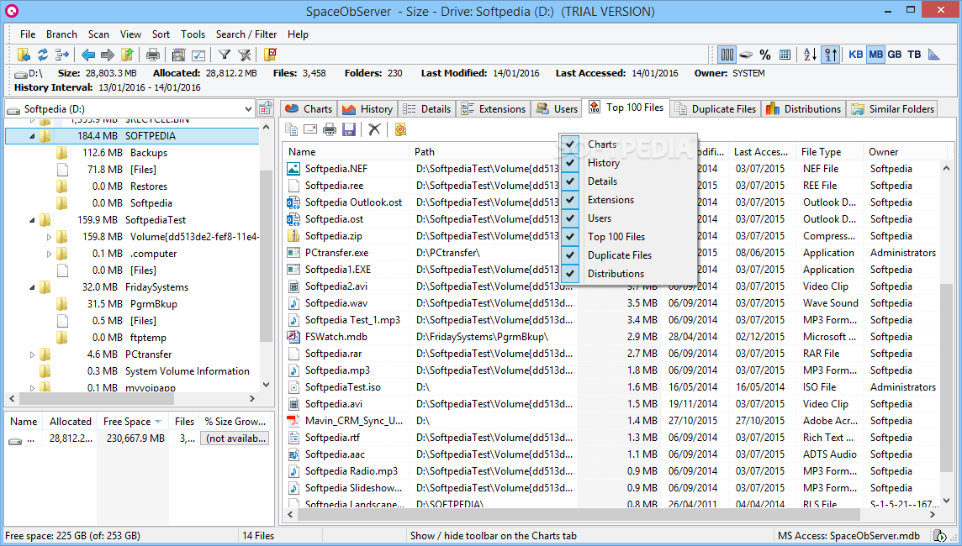Switch to the Duplicate Files tab
Screen dimensions: 962x546
point(716,108)
